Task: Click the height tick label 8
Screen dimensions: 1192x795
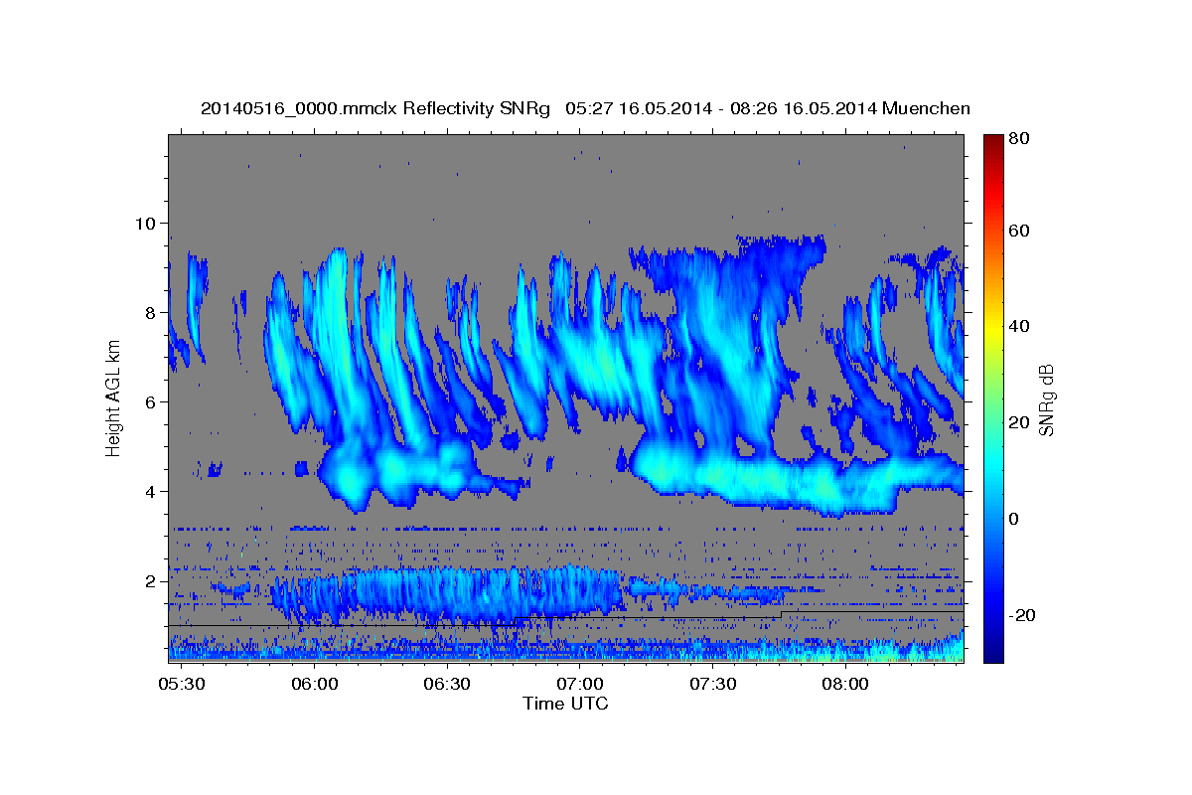Action: point(152,312)
